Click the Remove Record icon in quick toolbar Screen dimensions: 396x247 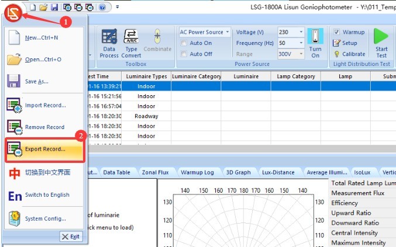[78, 8]
